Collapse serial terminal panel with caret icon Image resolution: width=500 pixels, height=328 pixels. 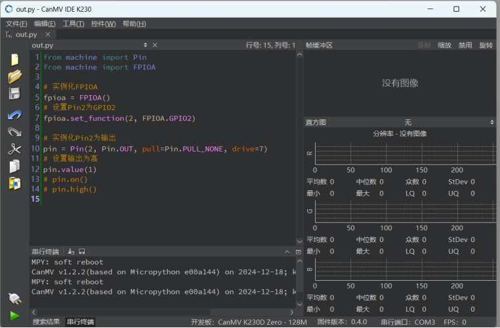coord(287,252)
